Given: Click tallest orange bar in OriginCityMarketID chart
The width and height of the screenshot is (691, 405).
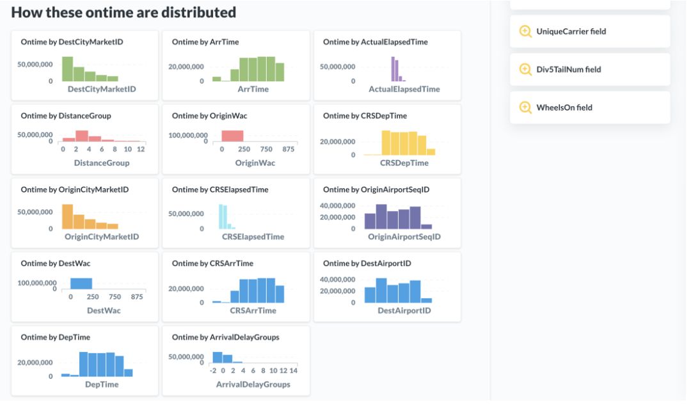Looking at the screenshot, I should click(x=67, y=216).
